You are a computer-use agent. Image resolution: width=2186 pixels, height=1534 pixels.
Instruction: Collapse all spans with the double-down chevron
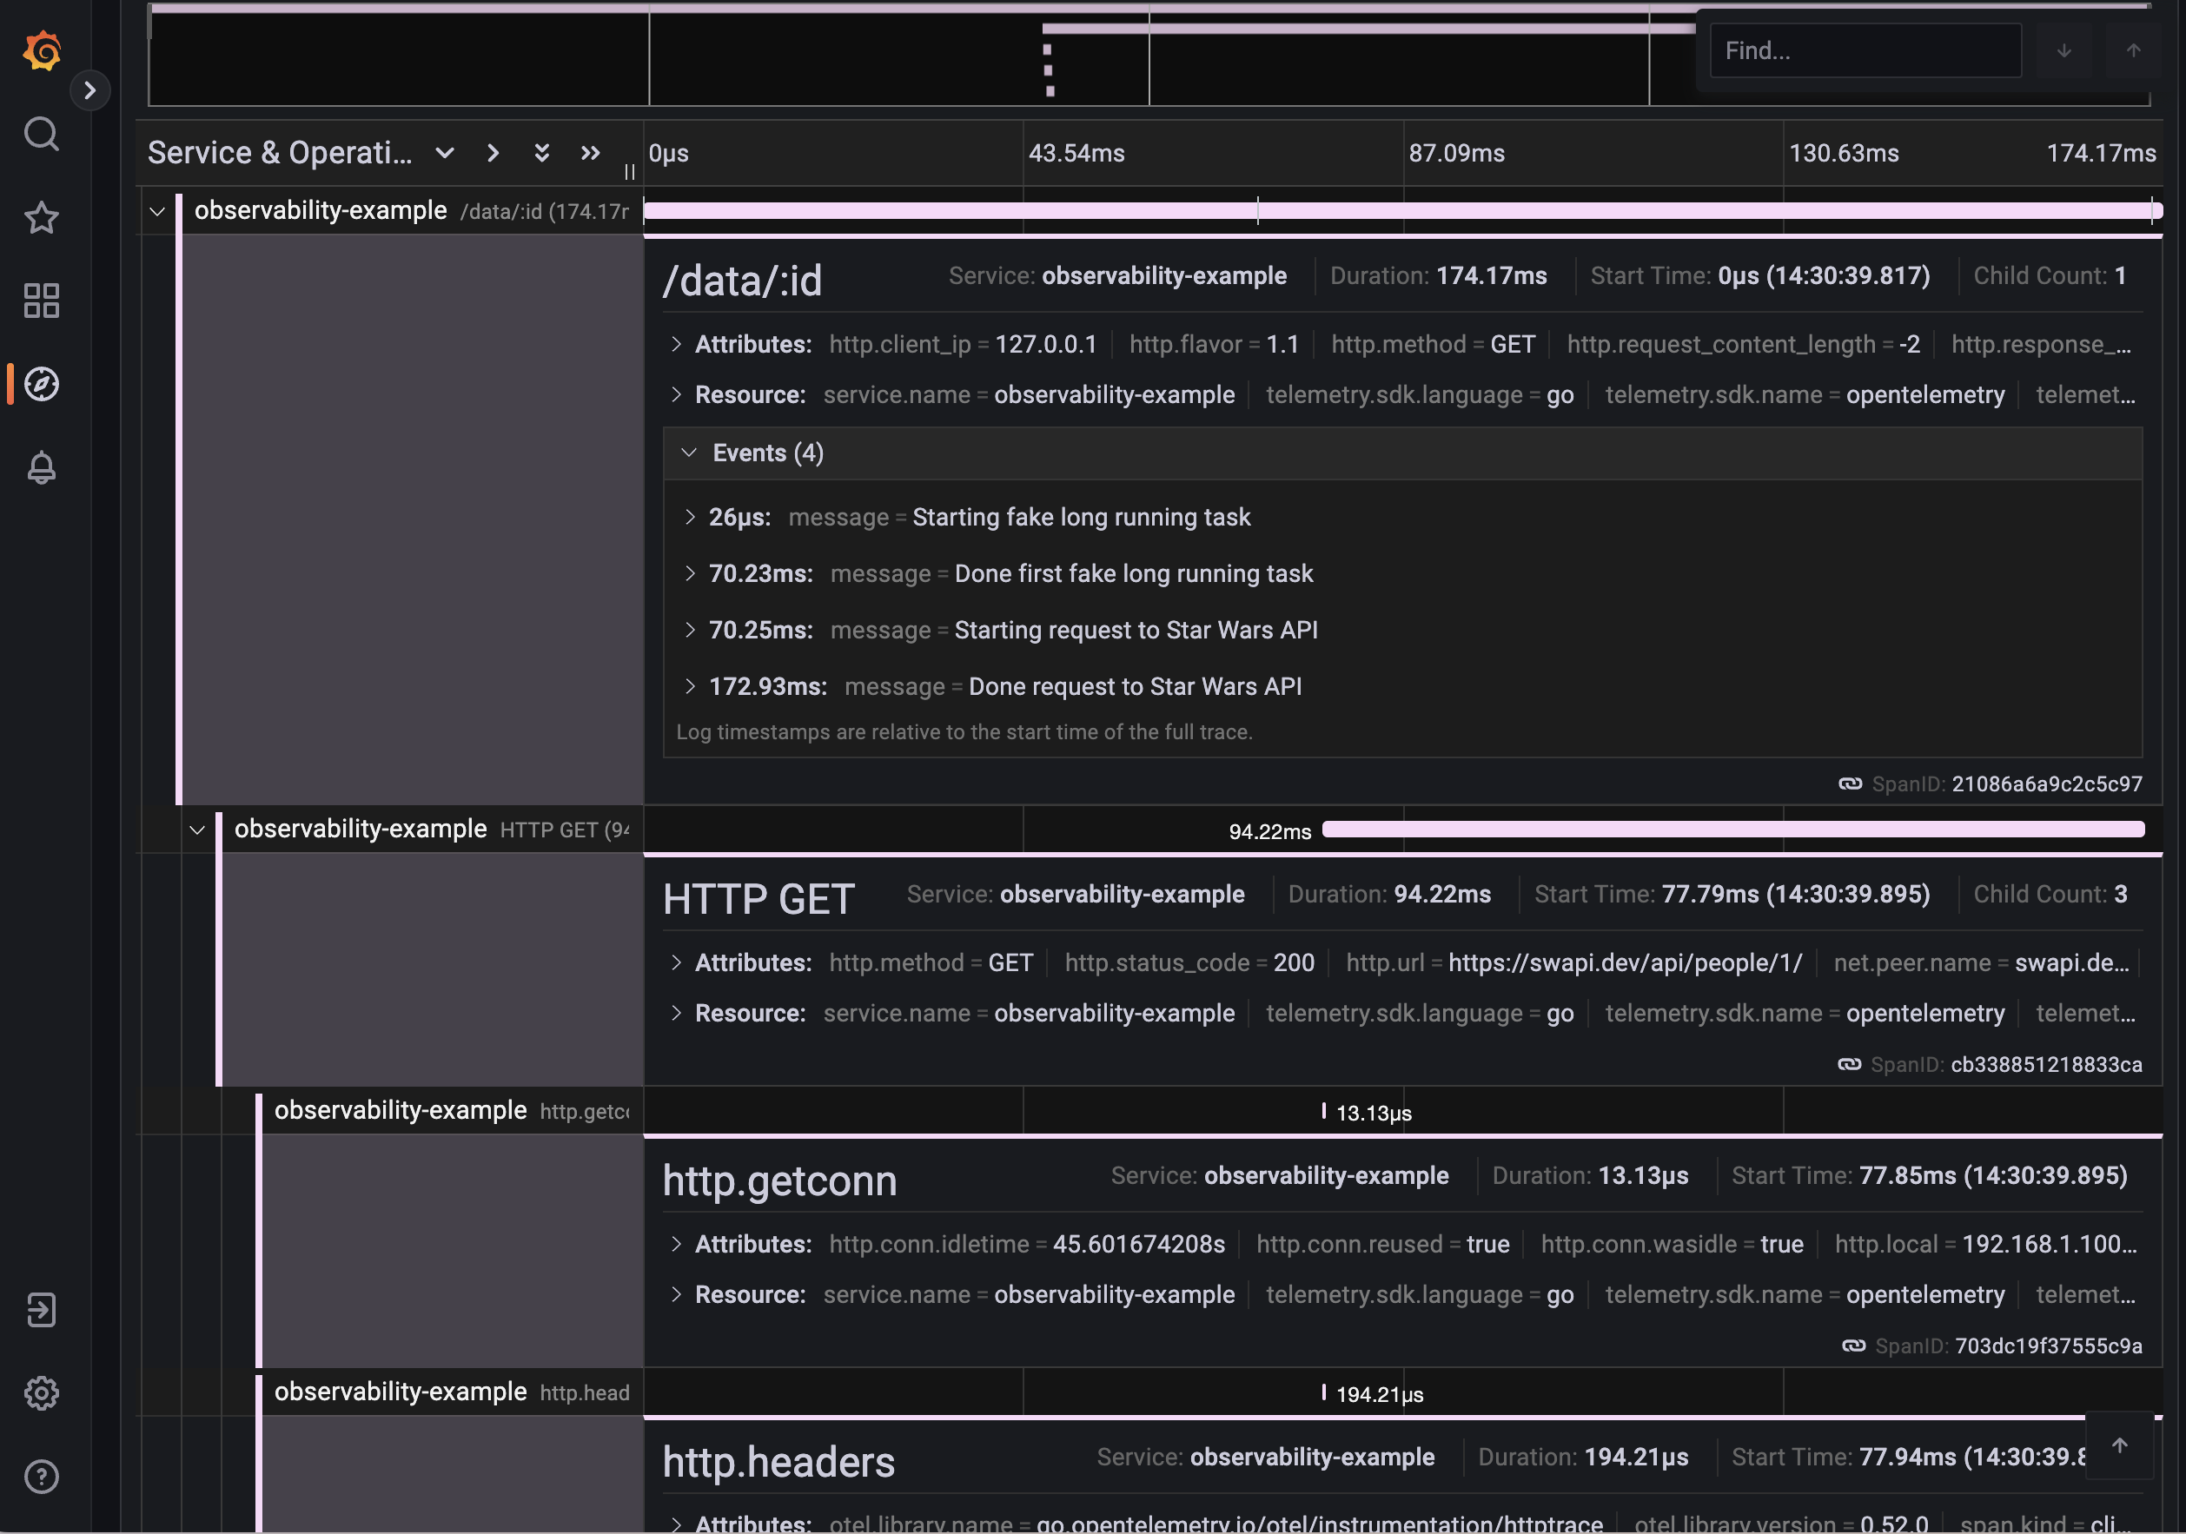[x=542, y=153]
